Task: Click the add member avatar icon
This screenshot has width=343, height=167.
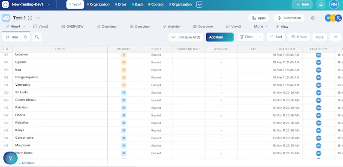Action: point(338,18)
